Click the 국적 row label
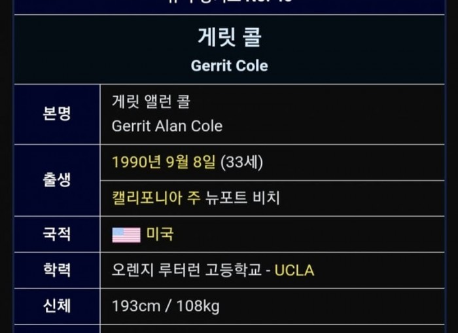This screenshot has width=458, height=333. coord(57,234)
